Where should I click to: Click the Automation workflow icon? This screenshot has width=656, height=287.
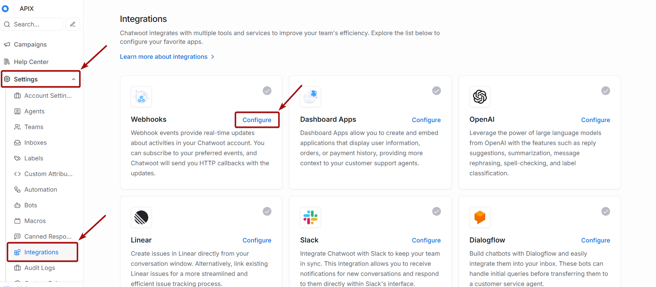17,190
